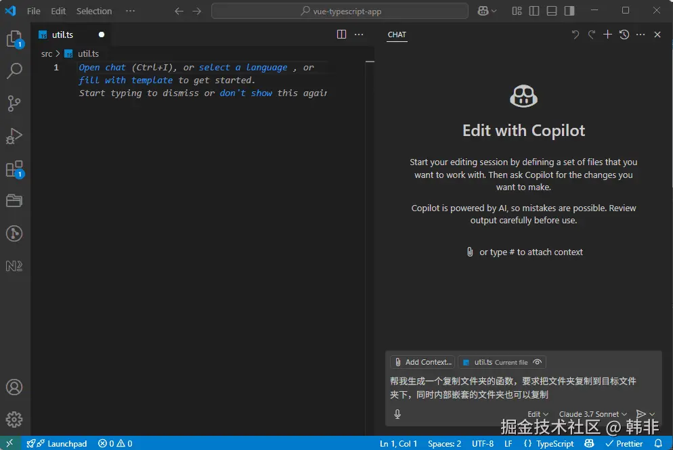
Task: Split the editor right
Action: pyautogui.click(x=341, y=35)
